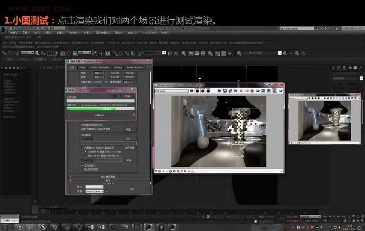Click the height value field showing 375
Screen dimensions: 365x231
pos(97,77)
